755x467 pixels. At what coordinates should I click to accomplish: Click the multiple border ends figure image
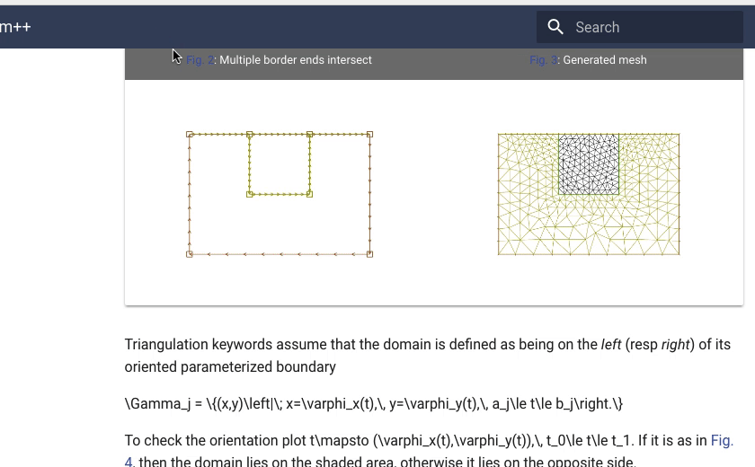click(280, 194)
